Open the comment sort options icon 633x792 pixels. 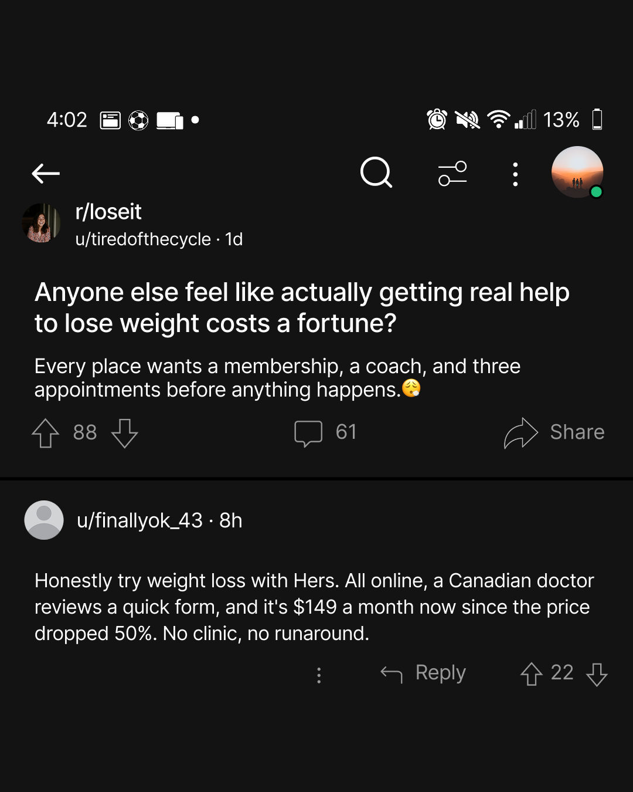(452, 174)
